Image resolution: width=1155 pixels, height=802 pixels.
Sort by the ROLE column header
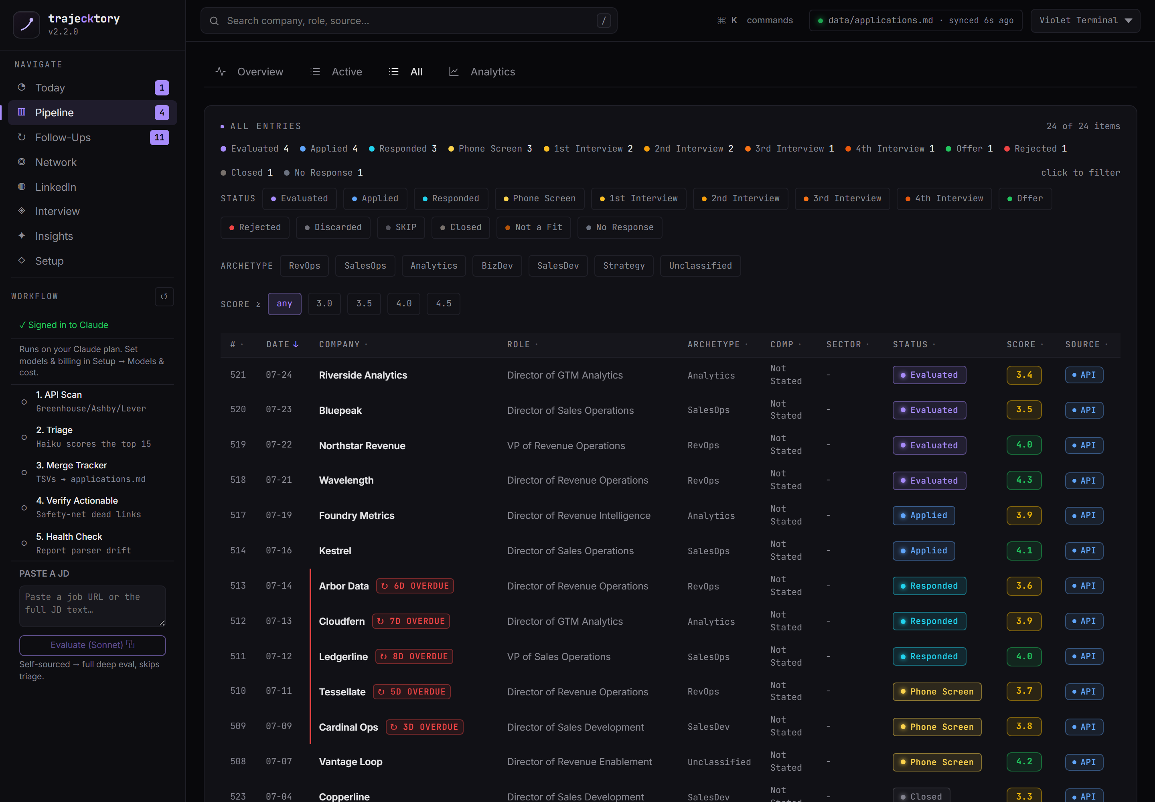coord(522,344)
